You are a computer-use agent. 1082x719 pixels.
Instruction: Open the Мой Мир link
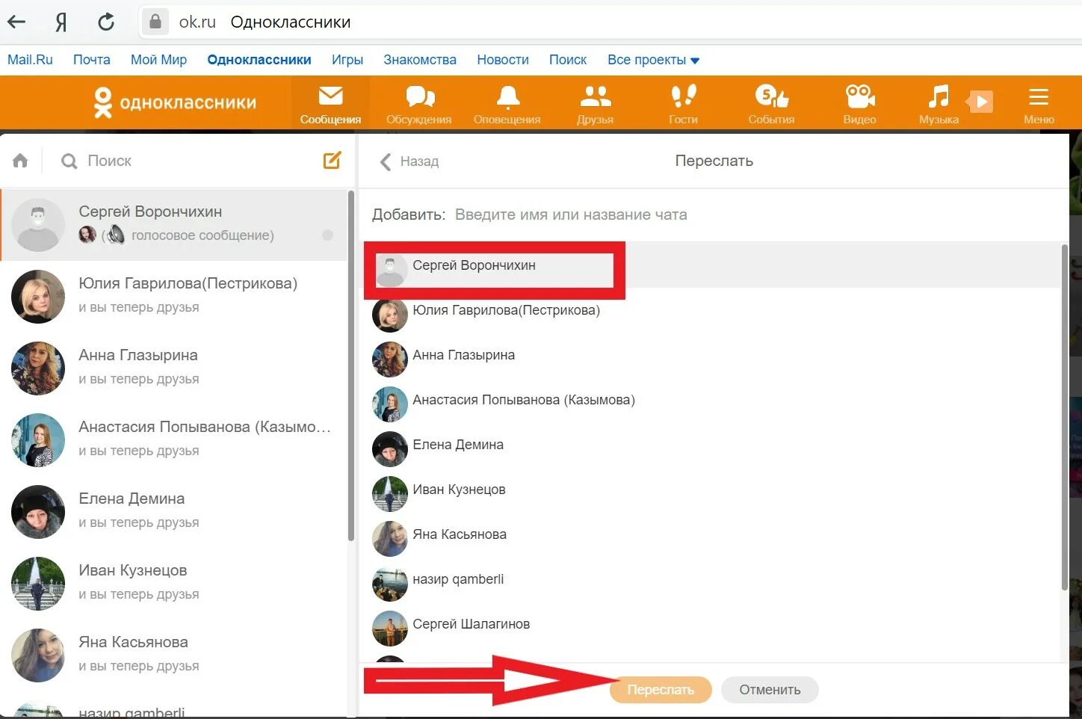(158, 60)
